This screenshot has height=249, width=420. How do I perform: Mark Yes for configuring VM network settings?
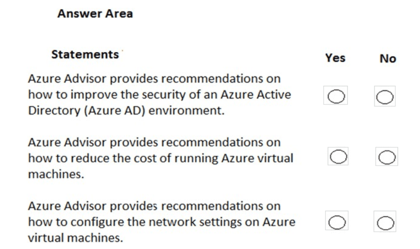(336, 221)
